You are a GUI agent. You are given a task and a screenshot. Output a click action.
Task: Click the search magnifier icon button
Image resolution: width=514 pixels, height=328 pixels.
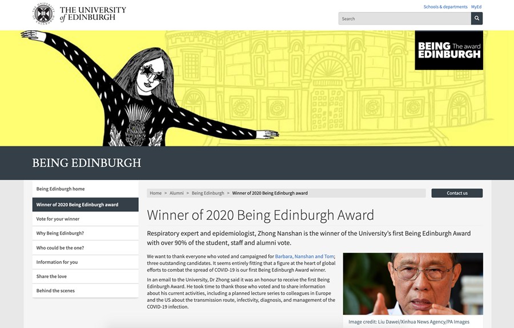click(477, 19)
